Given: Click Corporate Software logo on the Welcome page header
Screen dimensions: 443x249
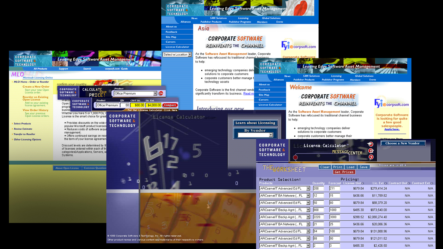Looking at the screenshot, I should [270, 68].
